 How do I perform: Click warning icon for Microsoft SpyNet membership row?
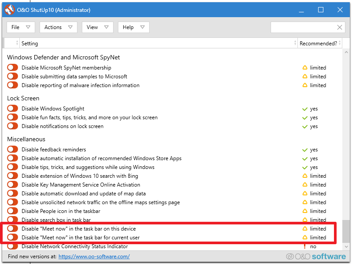(x=304, y=67)
